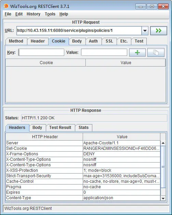The height and width of the screenshot is (215, 172).
Task: Switch to the Method request tab
Action: pyautogui.click(x=16, y=41)
